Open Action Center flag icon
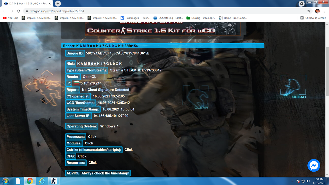This screenshot has height=185, width=329. coord(298,181)
